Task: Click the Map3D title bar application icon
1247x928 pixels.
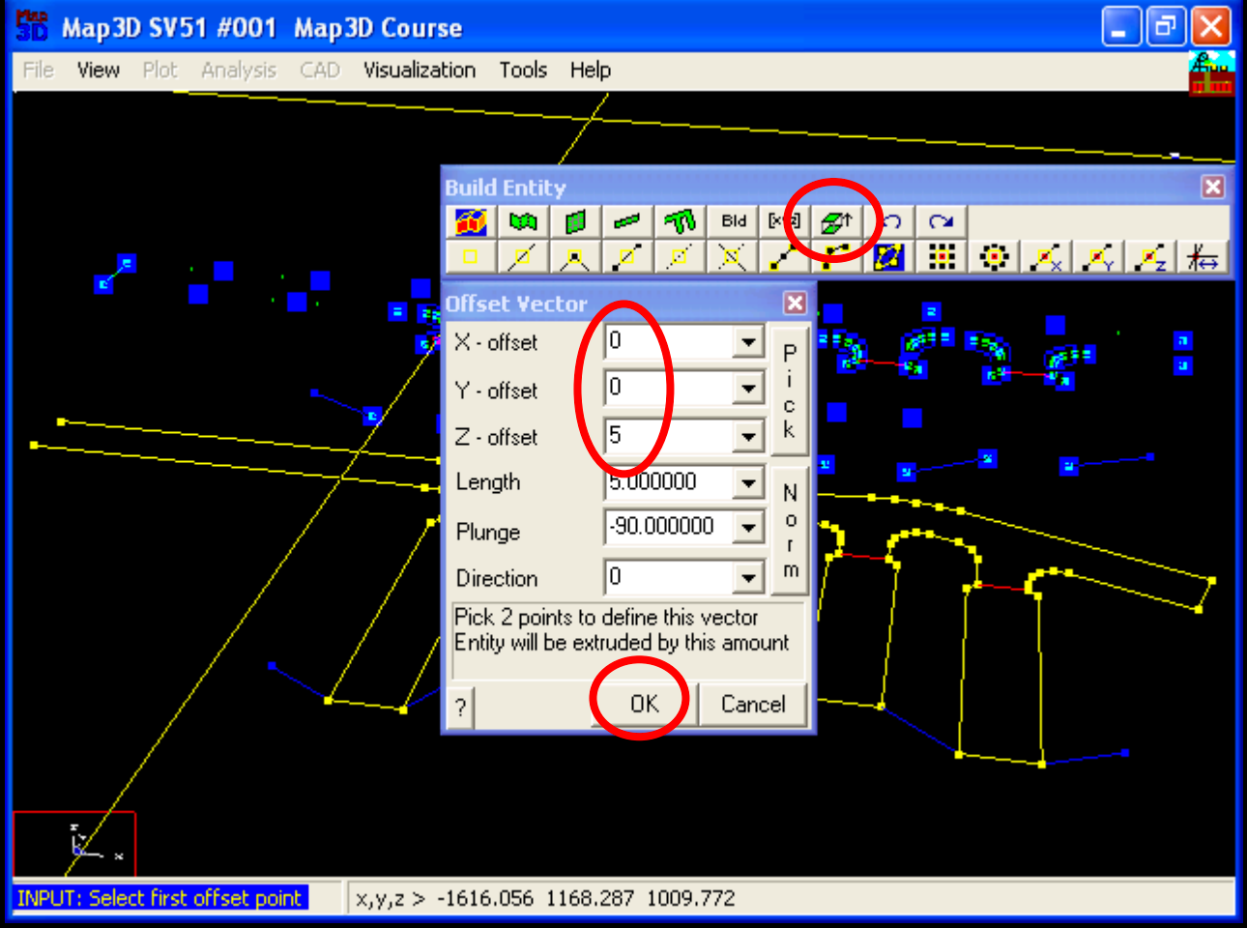Action: tap(32, 26)
